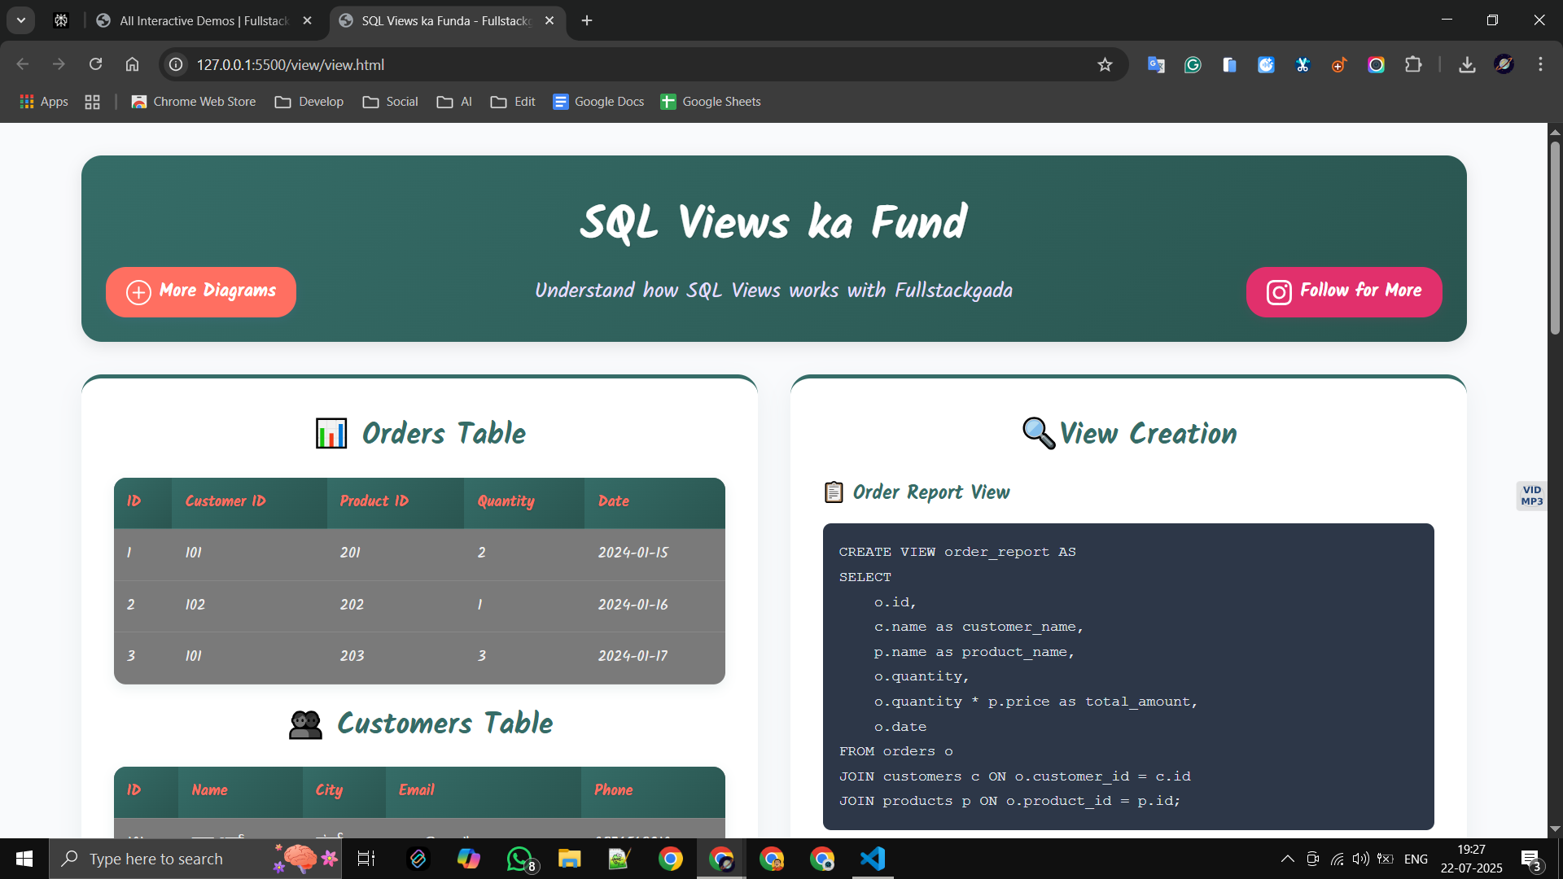The width and height of the screenshot is (1563, 879).
Task: Click the Customer ID column header
Action: point(249,501)
